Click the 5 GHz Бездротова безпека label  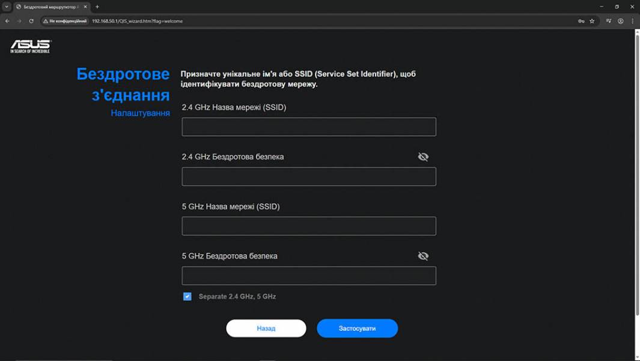[230, 256]
